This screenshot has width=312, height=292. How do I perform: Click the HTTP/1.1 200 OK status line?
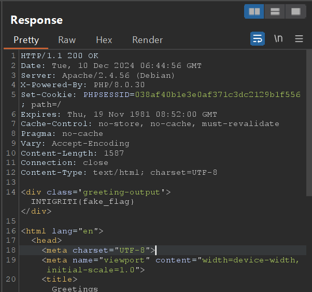click(60, 56)
